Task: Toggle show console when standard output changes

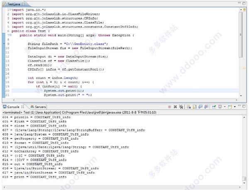Action: click(x=200, y=107)
